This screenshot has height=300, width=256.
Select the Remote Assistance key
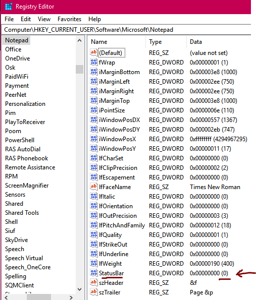coord(30,167)
